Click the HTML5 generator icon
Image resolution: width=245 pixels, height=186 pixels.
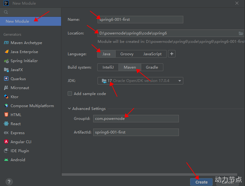(6, 115)
